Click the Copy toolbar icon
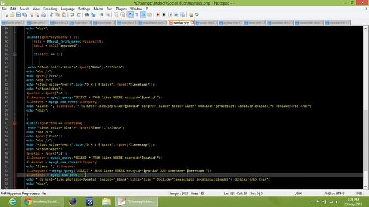Image resolution: width=369 pixels, height=207 pixels. coord(58,14)
